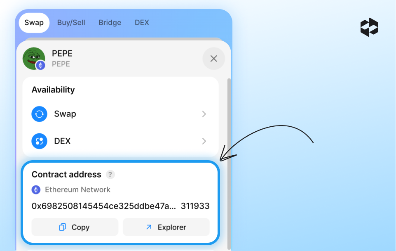This screenshot has width=396, height=251.
Task: Click the contract address 0x6982508145454ce325ddbe47a...
Action: [103, 206]
